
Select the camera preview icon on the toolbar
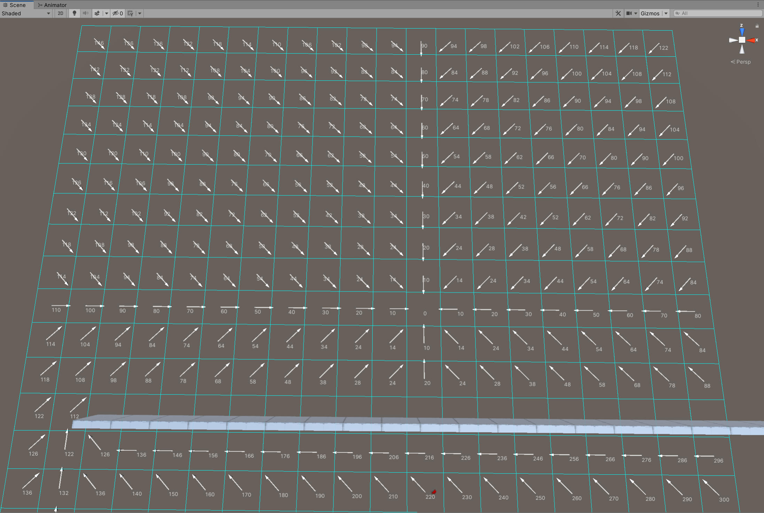pos(629,13)
